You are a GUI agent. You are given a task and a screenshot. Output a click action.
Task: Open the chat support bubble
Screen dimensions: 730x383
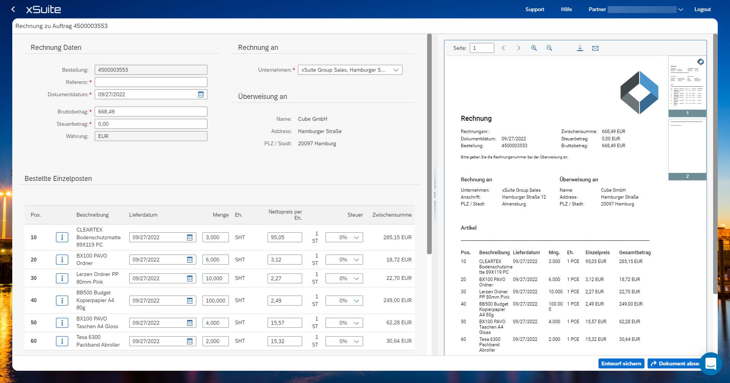710,363
